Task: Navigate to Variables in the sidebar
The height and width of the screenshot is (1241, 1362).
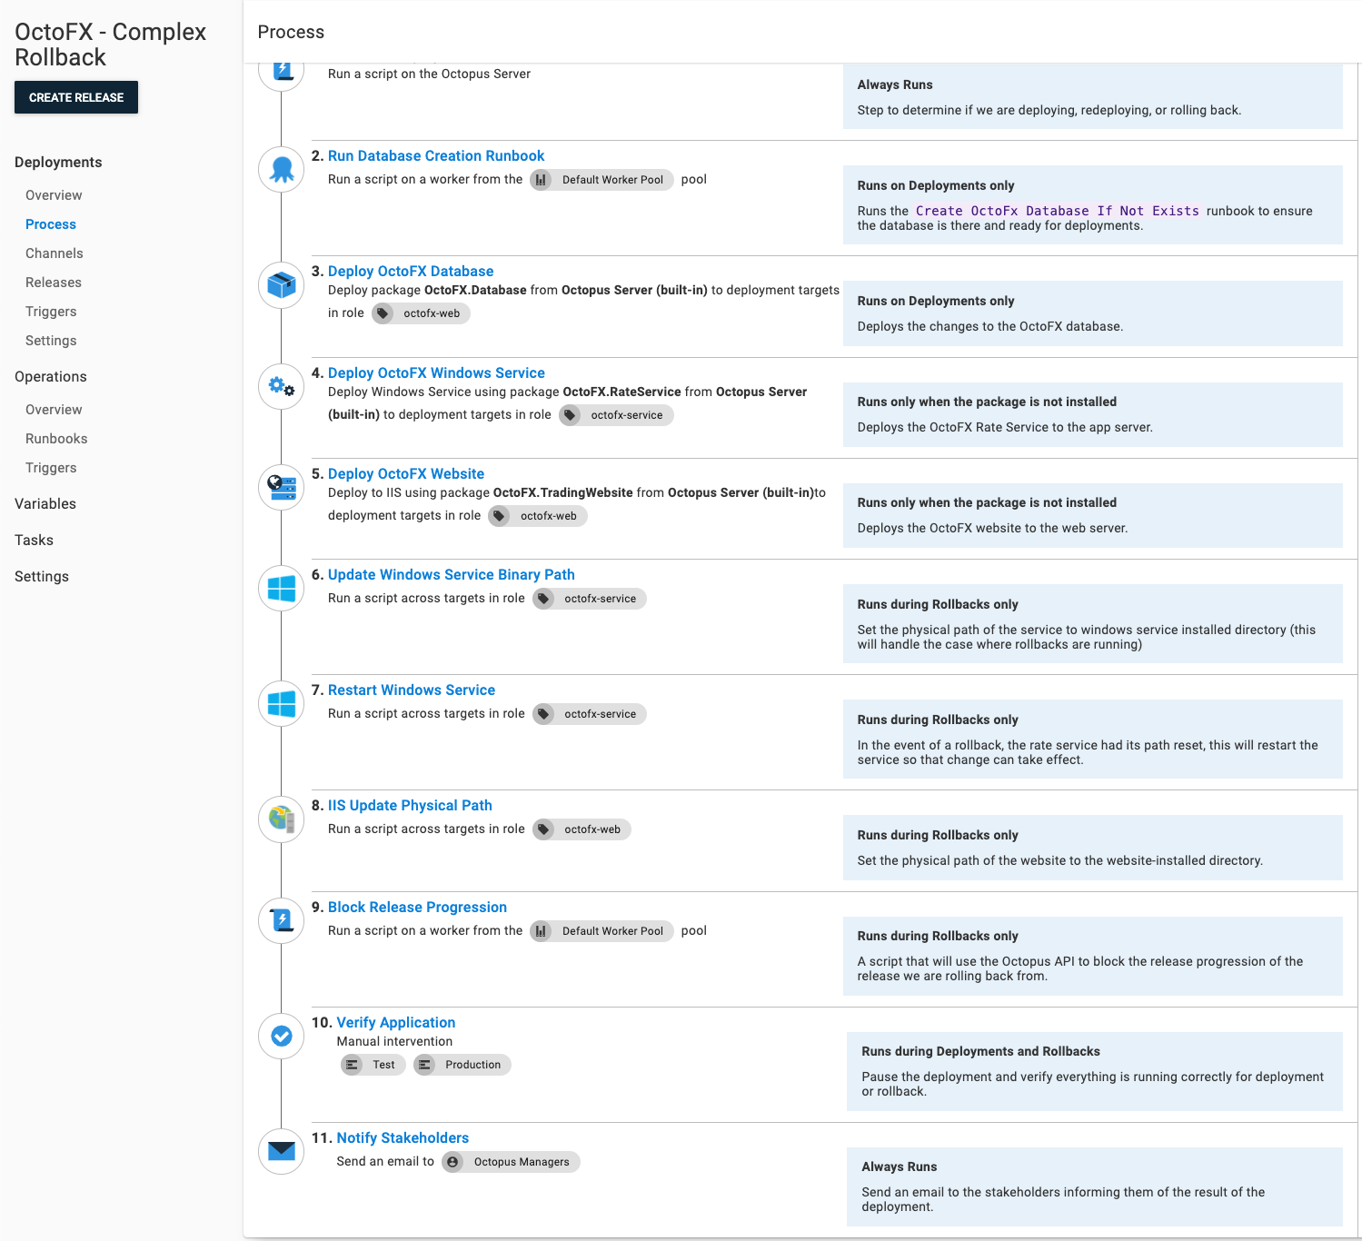Action: (45, 504)
